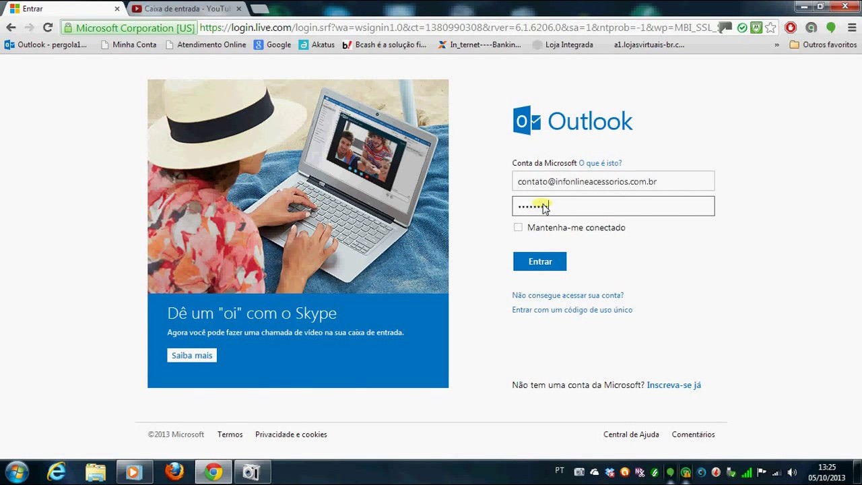Click the green checkmark icon in address bar
Image resolution: width=862 pixels, height=485 pixels.
click(x=742, y=28)
